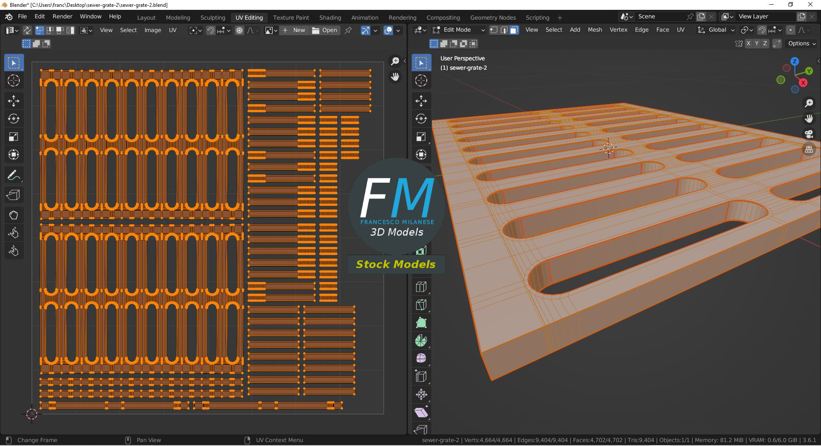Enable X axis mirror in viewport
The height and width of the screenshot is (446, 821).
748,44
